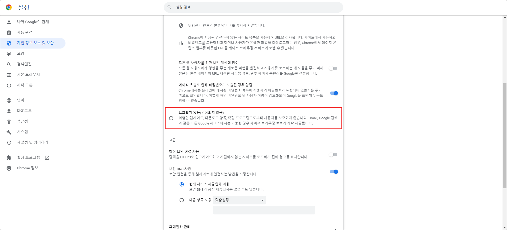Click the Chrome icon for Chrome 정보
The height and width of the screenshot is (230, 507).
(9, 168)
